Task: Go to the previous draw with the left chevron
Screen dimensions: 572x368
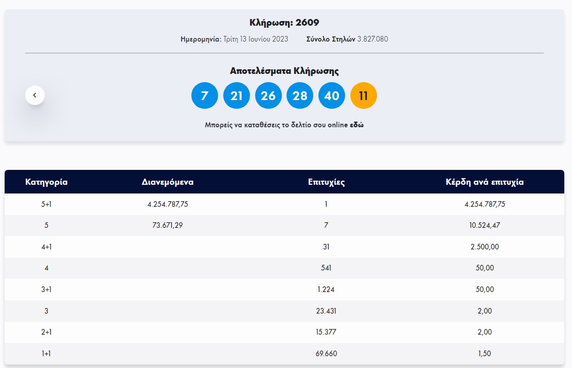Action: [35, 95]
